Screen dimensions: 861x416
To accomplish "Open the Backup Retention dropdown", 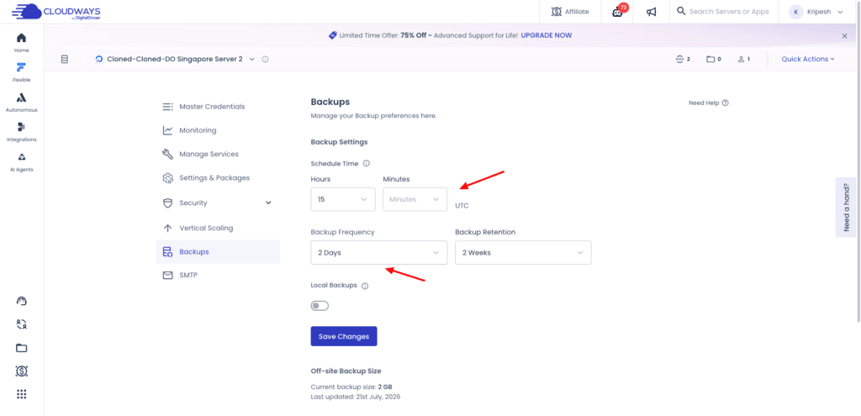I will pyautogui.click(x=523, y=252).
